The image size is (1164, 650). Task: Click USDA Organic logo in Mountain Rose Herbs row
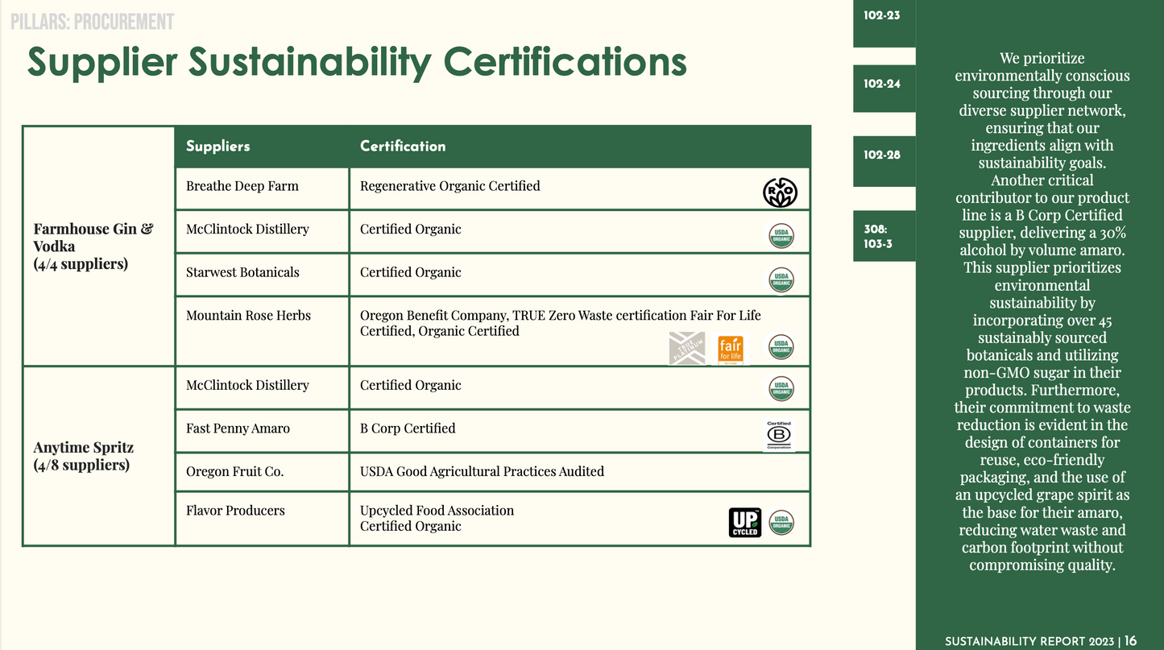coord(781,347)
